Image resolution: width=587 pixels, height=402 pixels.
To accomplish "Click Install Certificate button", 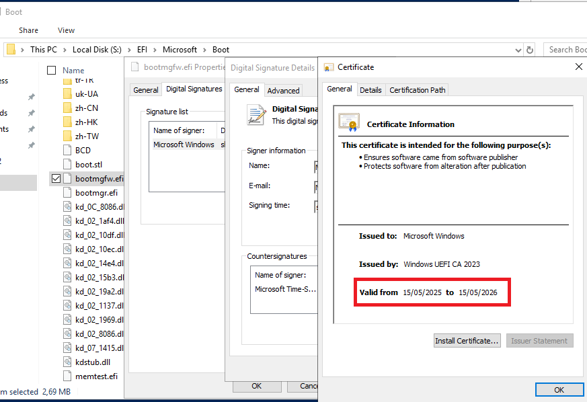I will (467, 341).
